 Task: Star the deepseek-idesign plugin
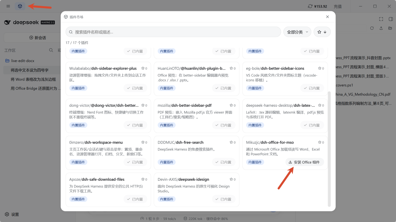pos(231,179)
